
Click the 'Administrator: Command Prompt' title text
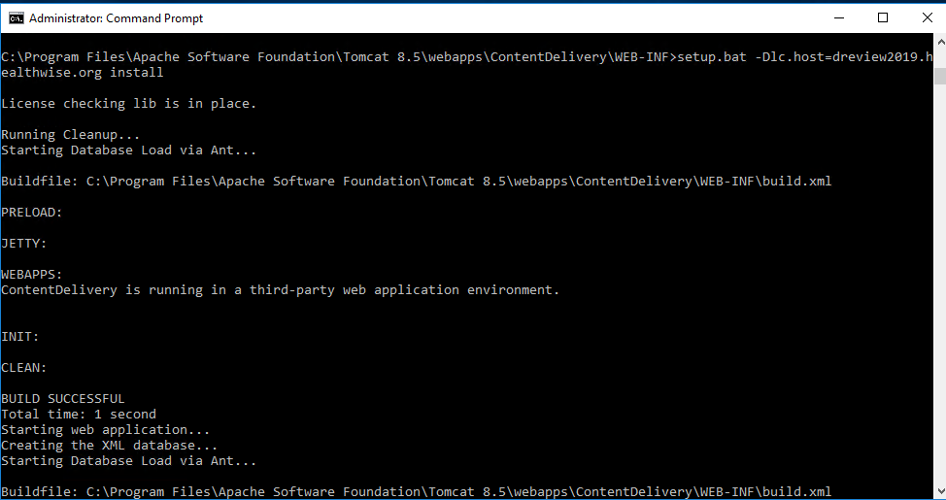116,18
